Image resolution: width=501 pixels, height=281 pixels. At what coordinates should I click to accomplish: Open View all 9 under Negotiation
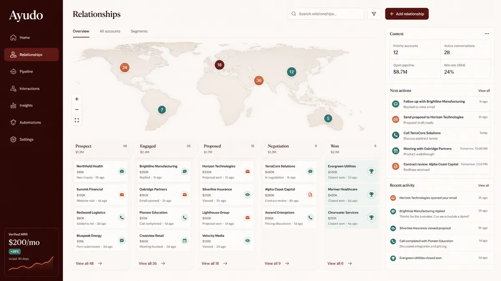tap(277, 264)
